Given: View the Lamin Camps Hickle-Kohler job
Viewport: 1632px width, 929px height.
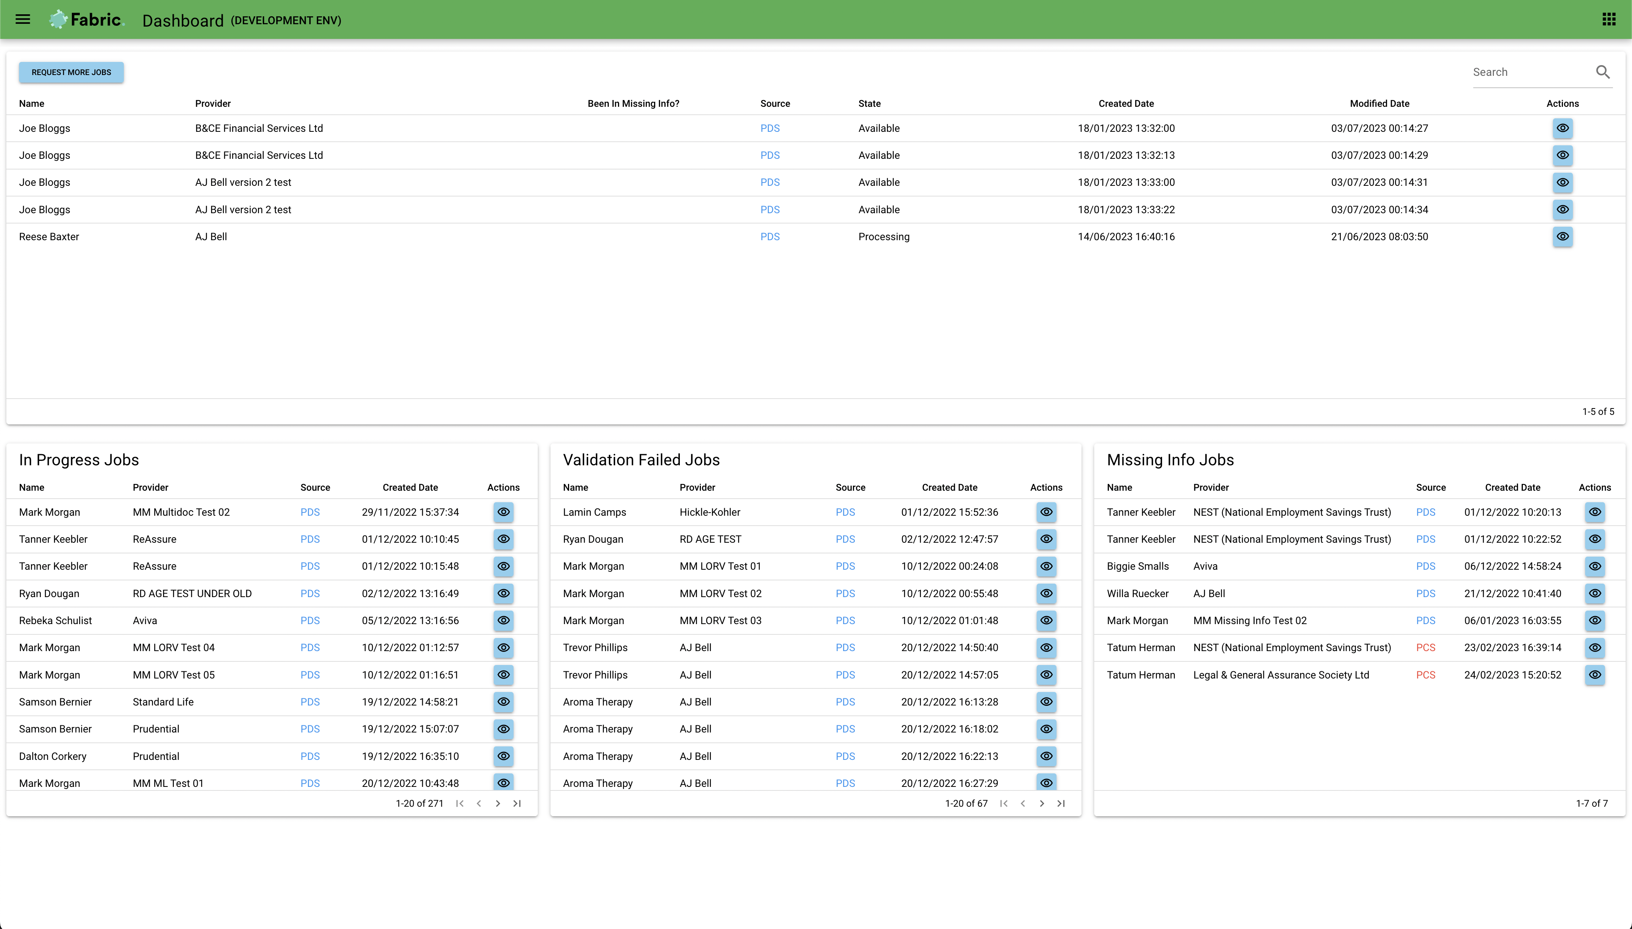Looking at the screenshot, I should (1046, 513).
